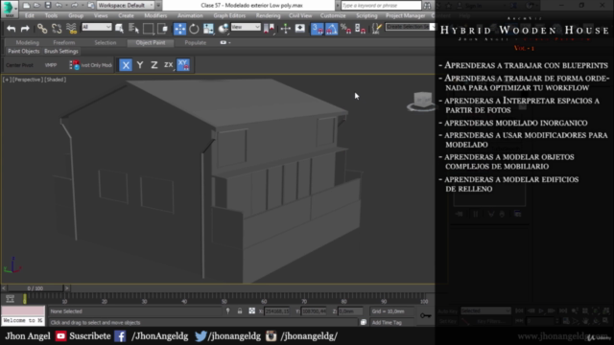Open the Rendering menu
614x345 pixels.
(x=268, y=15)
